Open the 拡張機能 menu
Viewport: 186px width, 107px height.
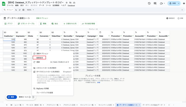pyautogui.click(x=56, y=5)
